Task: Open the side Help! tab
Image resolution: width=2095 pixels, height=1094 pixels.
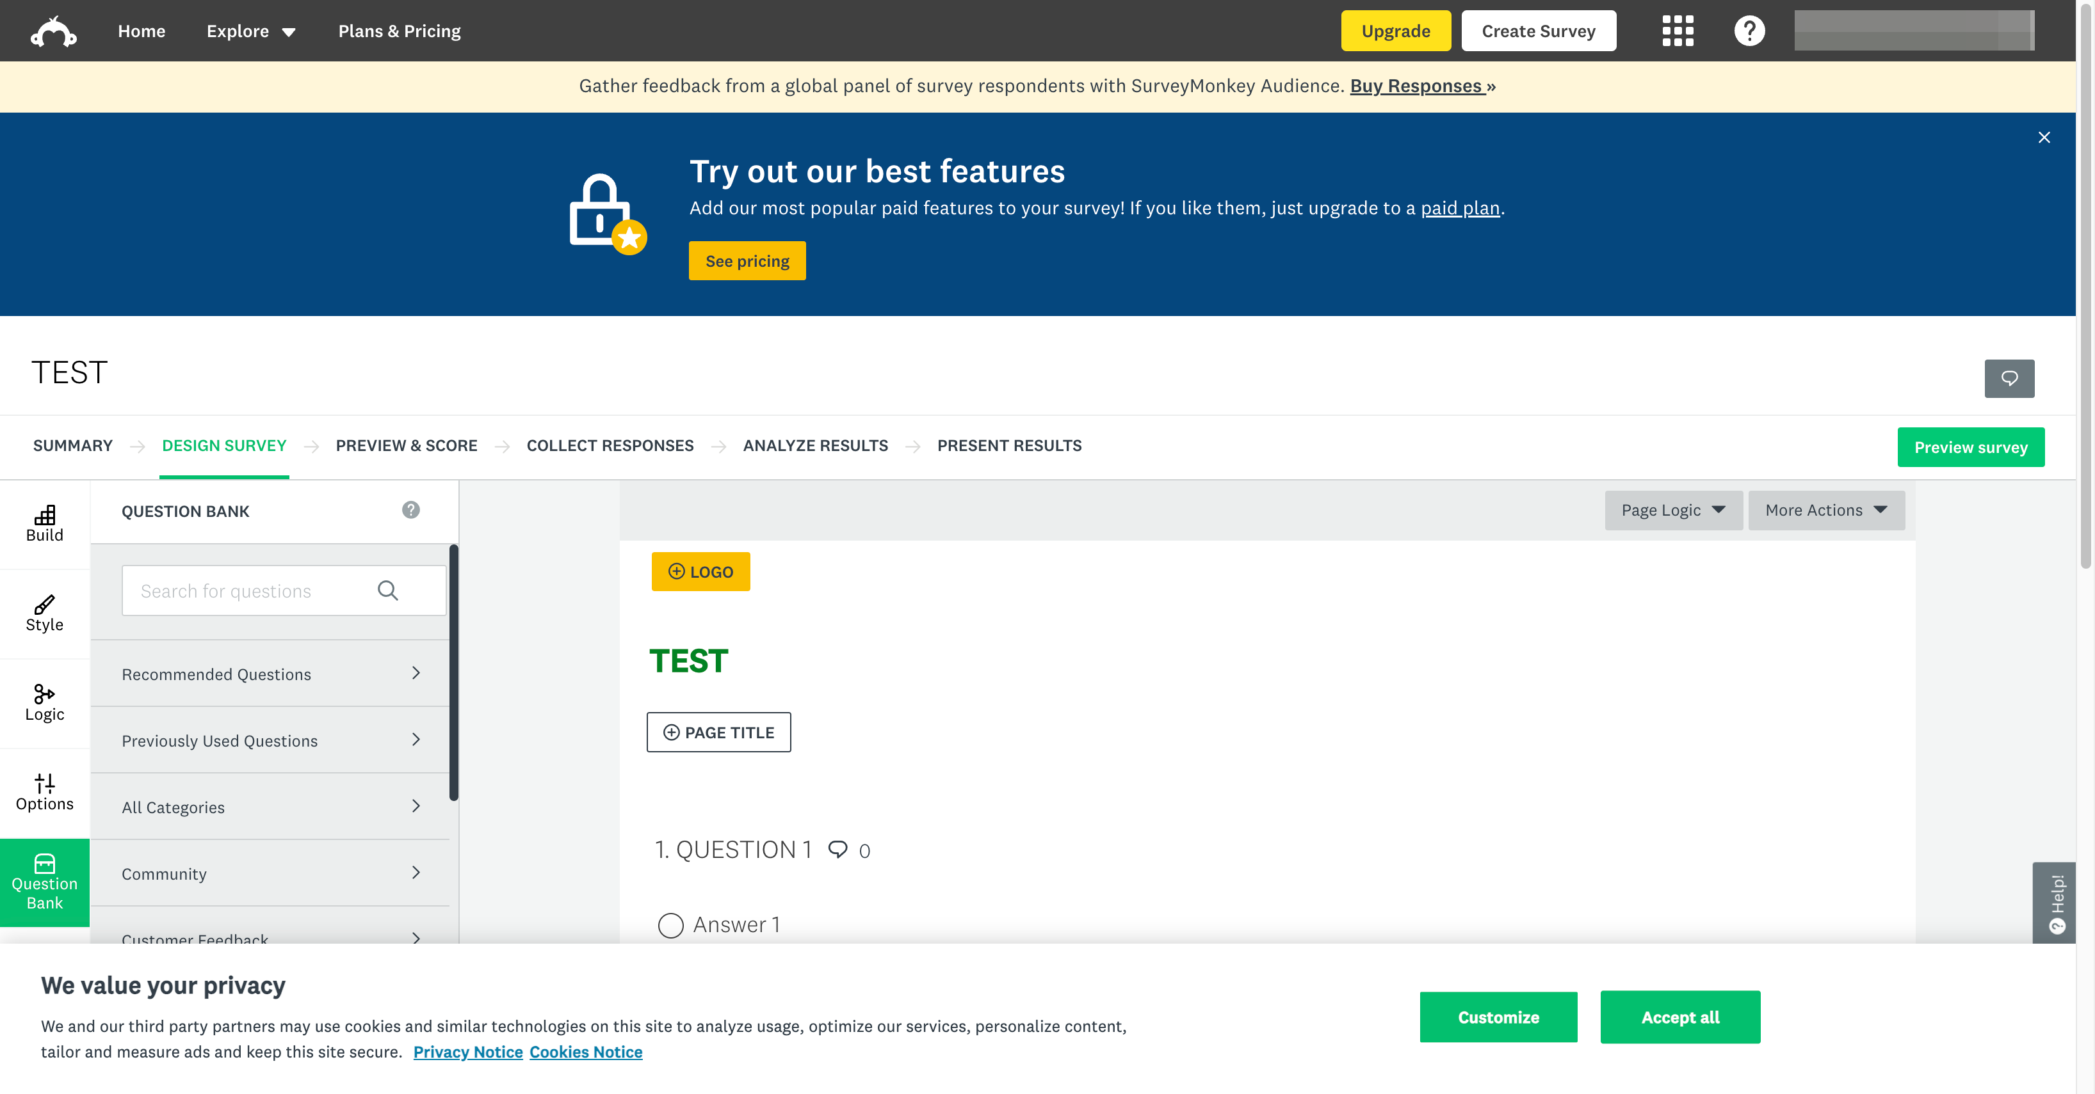Action: coord(2053,903)
